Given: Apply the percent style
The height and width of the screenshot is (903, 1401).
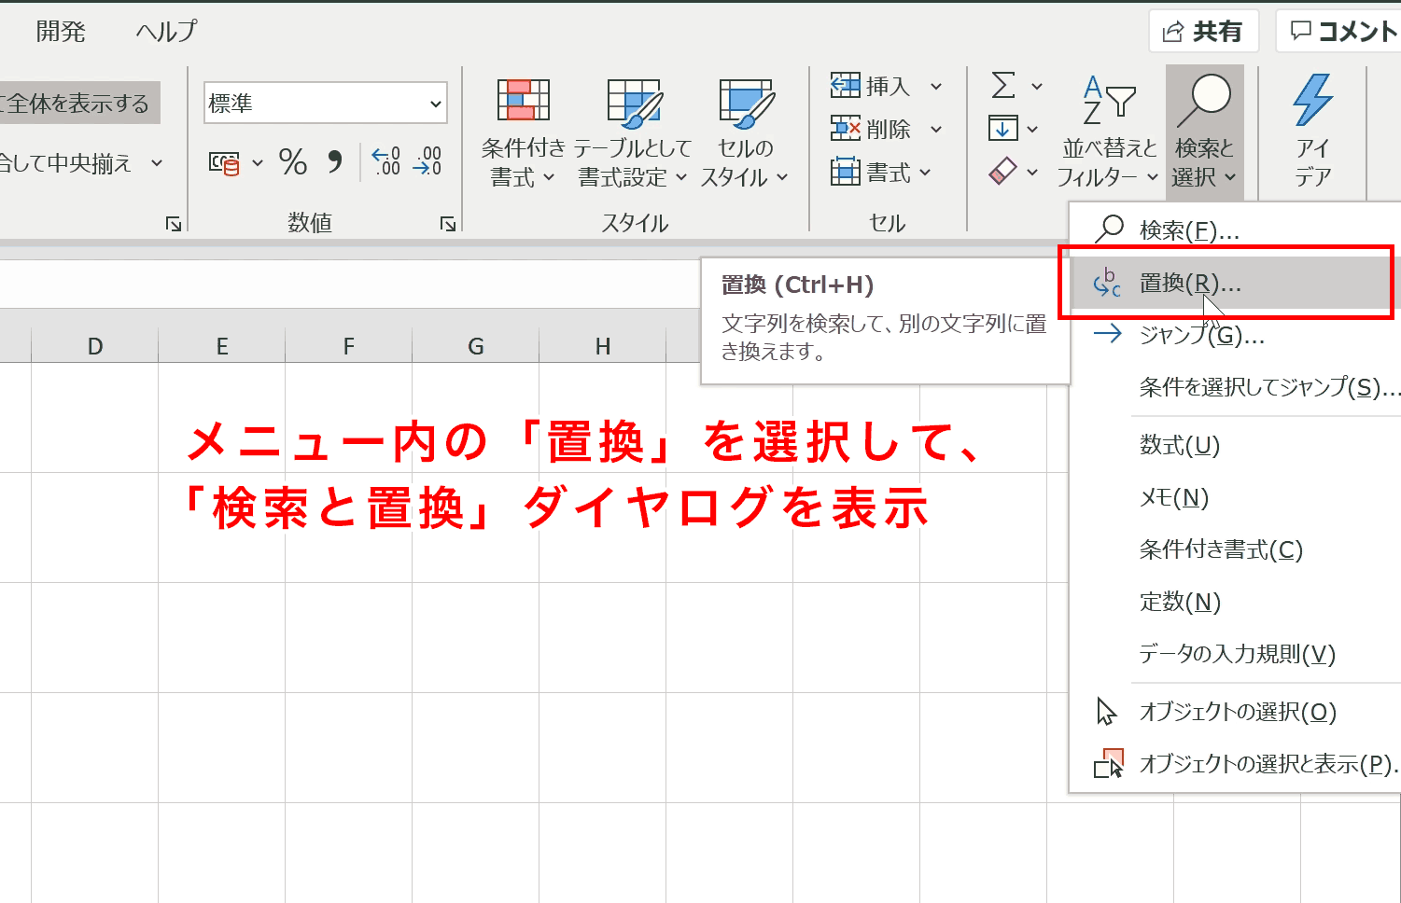Looking at the screenshot, I should (293, 162).
